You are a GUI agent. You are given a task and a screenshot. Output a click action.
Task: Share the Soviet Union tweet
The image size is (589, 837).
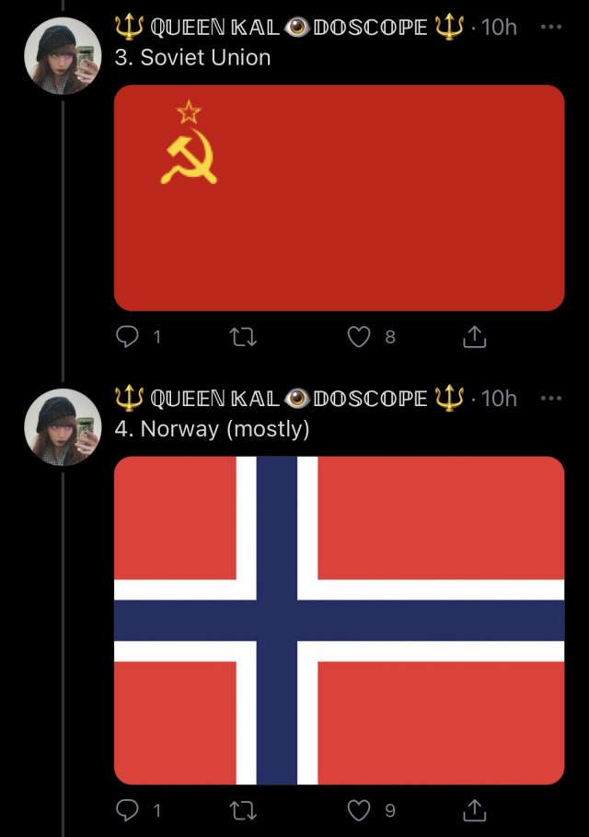click(x=474, y=337)
